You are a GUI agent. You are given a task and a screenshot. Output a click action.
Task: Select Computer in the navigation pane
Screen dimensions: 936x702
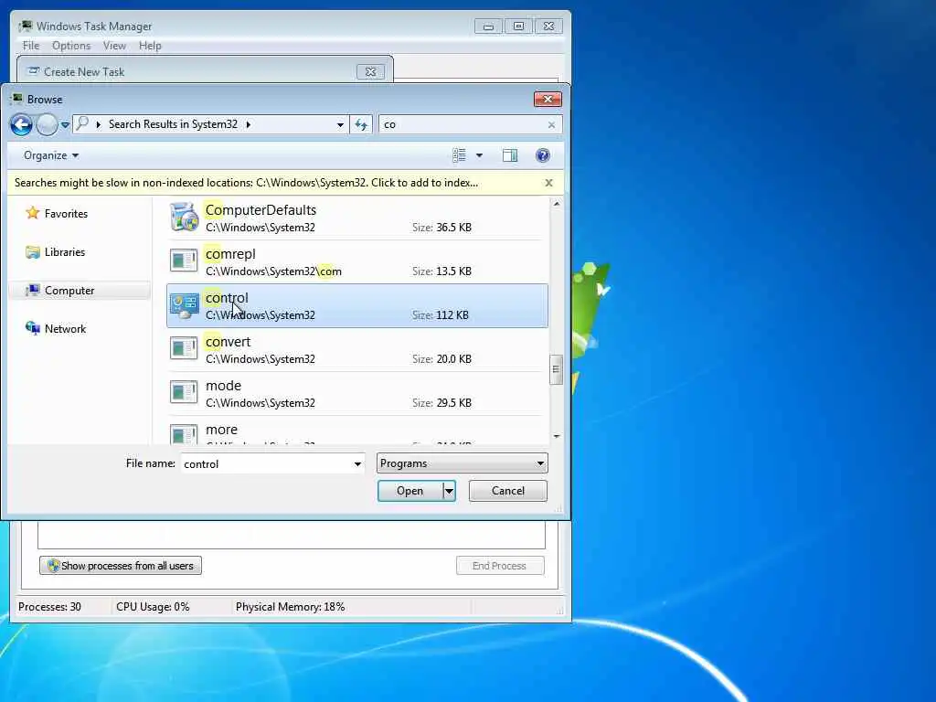[69, 291]
